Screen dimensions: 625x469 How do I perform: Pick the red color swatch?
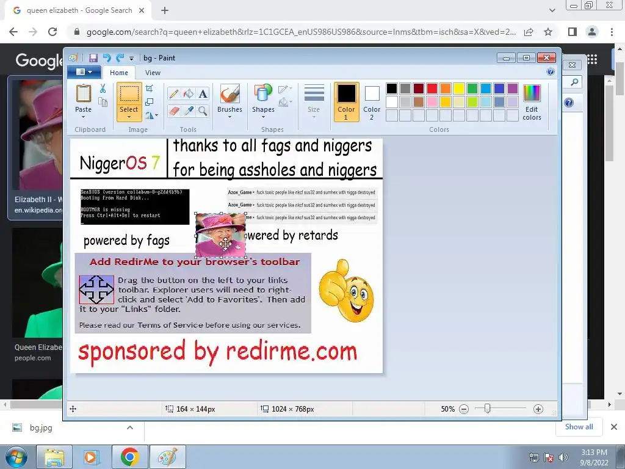(432, 89)
